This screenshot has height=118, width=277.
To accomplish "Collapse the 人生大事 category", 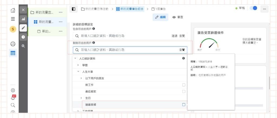I will click(x=78, y=72).
